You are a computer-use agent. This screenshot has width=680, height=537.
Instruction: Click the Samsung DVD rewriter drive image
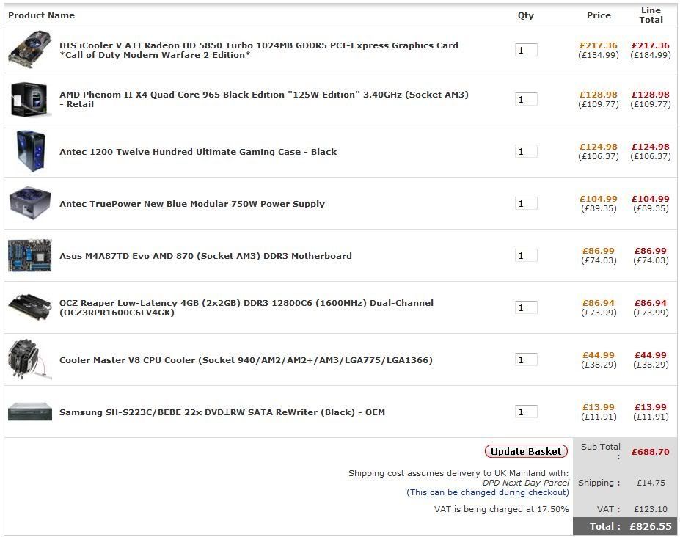point(30,412)
